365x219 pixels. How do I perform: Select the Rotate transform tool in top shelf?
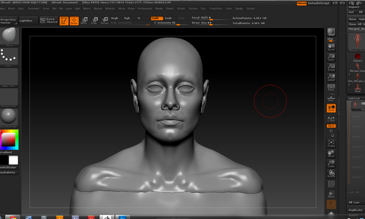[x=105, y=21]
